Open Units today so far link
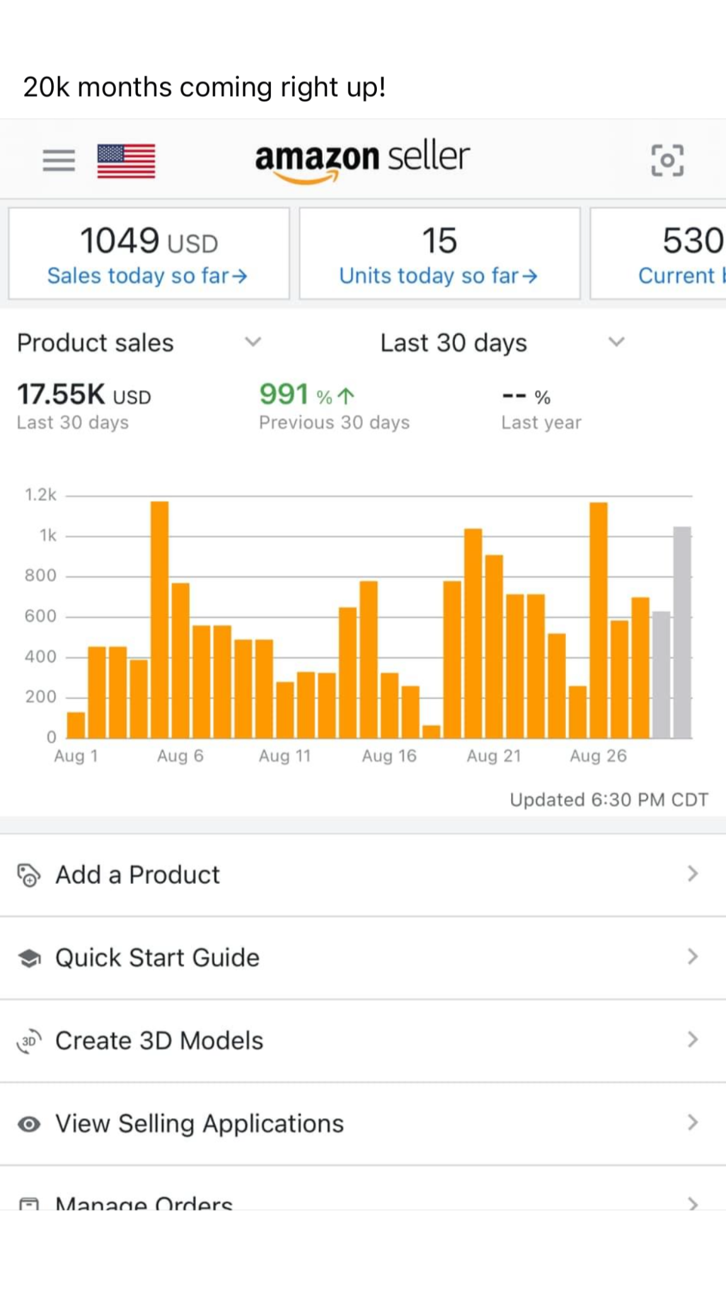Viewport: 726px width, 1292px height. coord(439,276)
